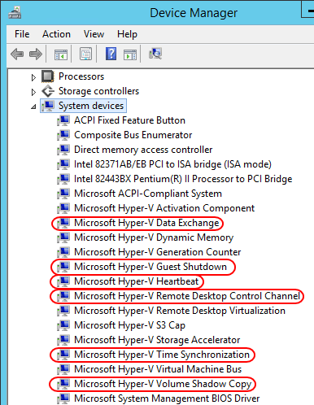Select Microsoft Hyper-V Dynamic Memory
Image resolution: width=314 pixels, height=405 pixels.
tap(154, 237)
